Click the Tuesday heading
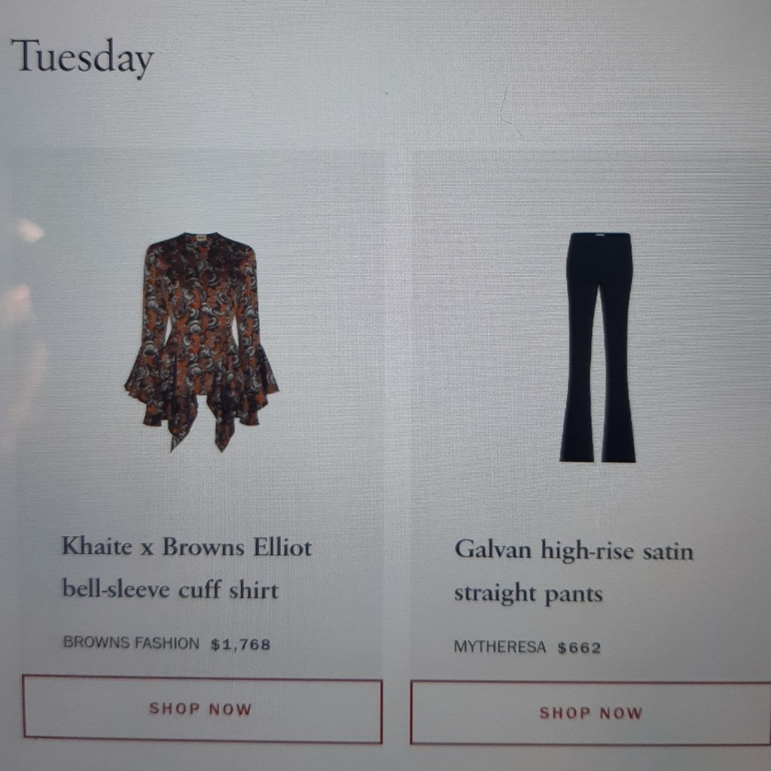Image resolution: width=771 pixels, height=771 pixels. click(x=82, y=57)
